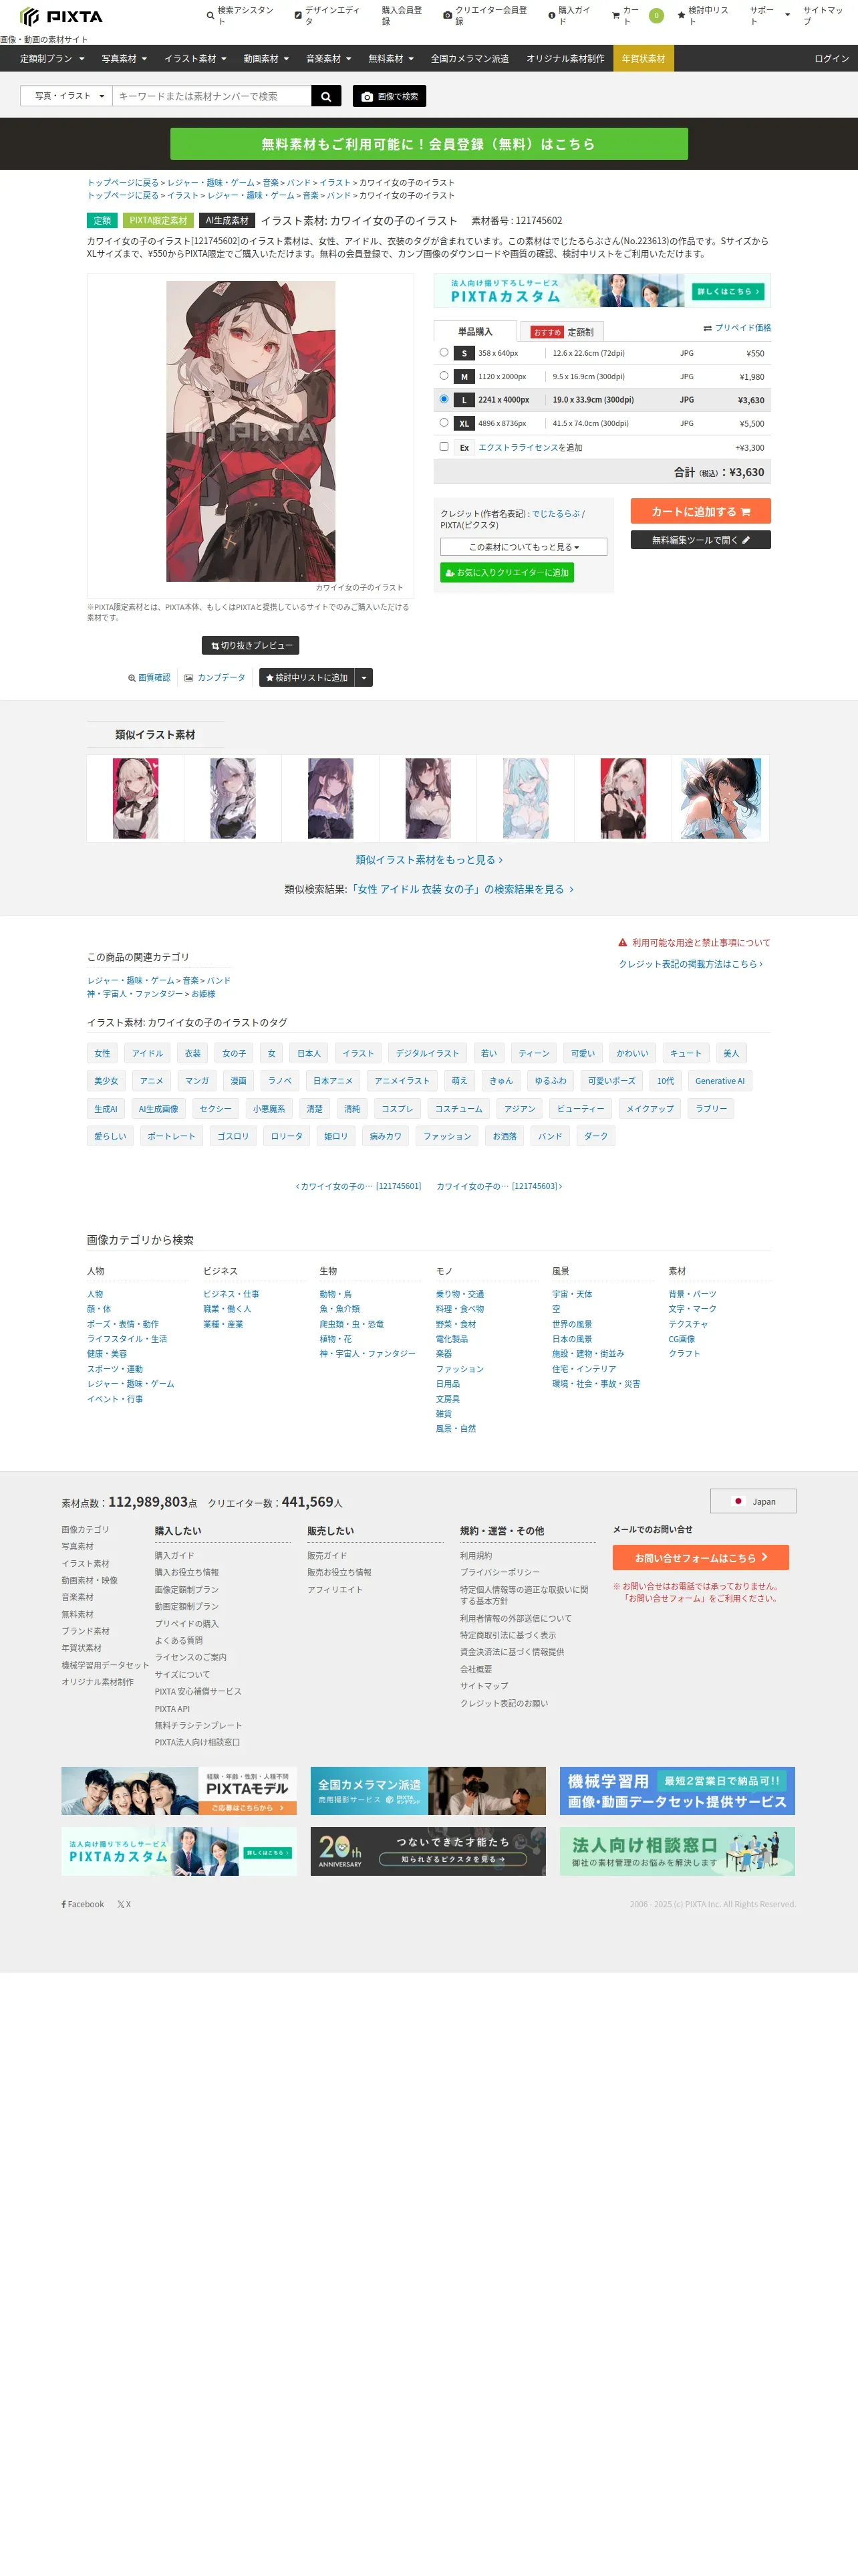858x2576 pixels.
Task: Open オリジナル素材制作 nav item
Action: click(x=565, y=59)
